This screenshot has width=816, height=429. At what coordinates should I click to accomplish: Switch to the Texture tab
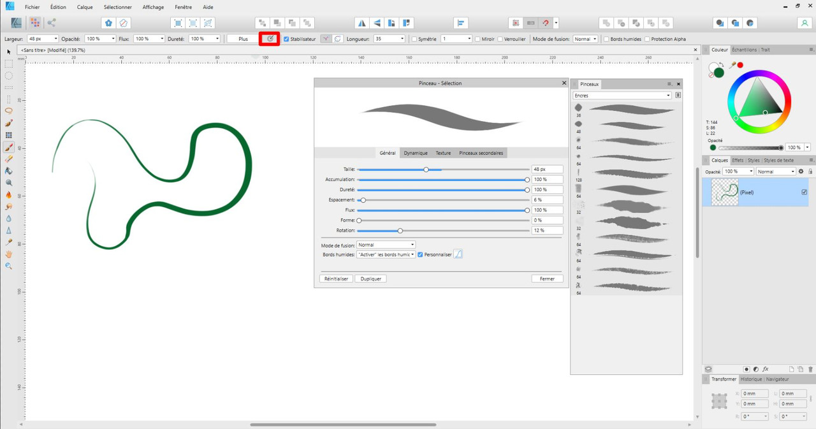(443, 153)
